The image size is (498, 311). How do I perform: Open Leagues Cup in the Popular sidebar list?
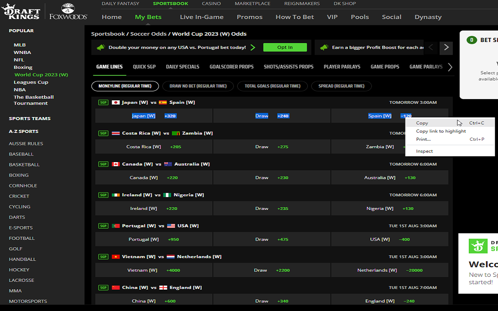pyautogui.click(x=31, y=82)
